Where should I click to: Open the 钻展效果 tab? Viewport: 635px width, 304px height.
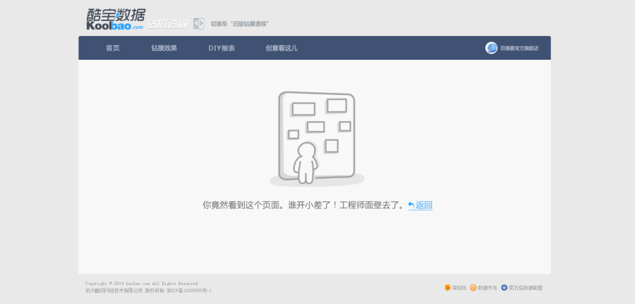click(164, 48)
